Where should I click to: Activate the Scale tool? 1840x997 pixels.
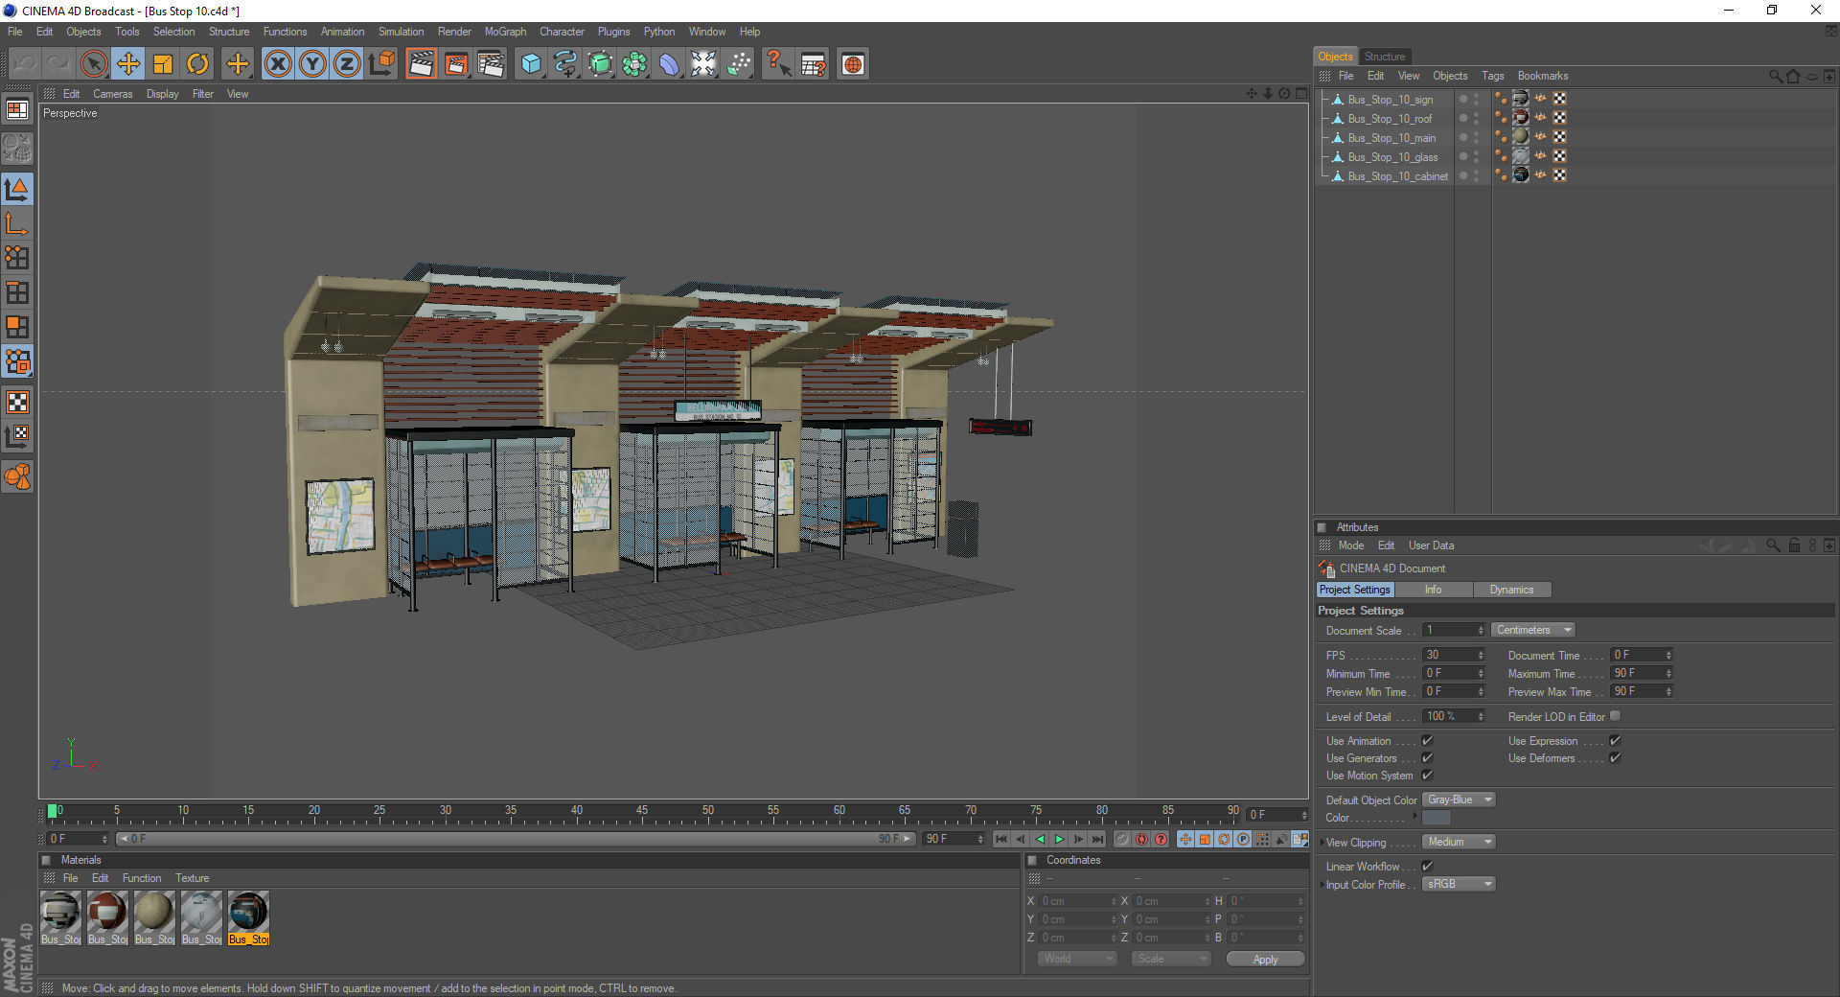(162, 64)
